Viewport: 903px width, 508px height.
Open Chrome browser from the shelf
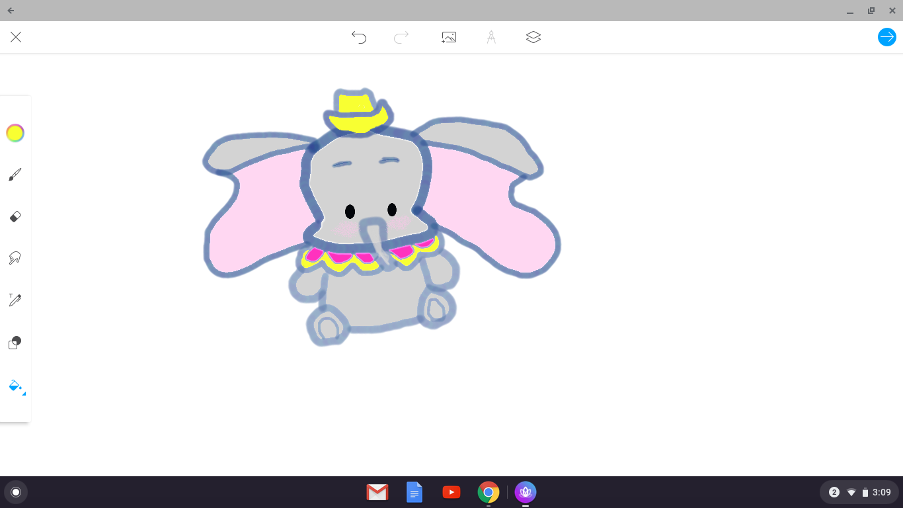click(489, 492)
